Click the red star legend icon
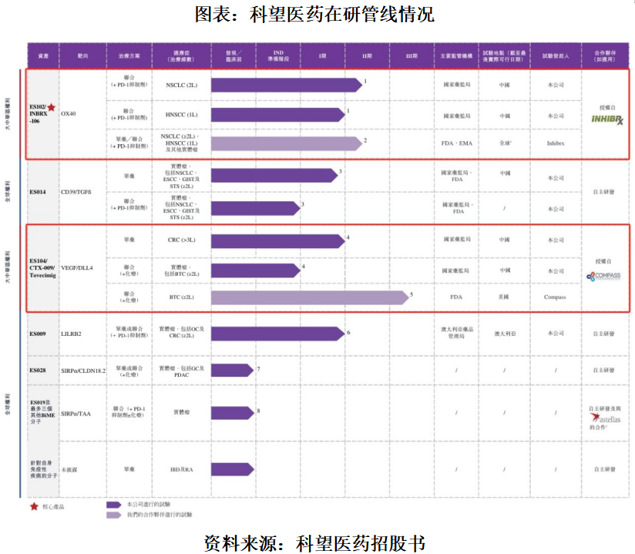Image resolution: width=635 pixels, height=554 pixels. click(34, 507)
